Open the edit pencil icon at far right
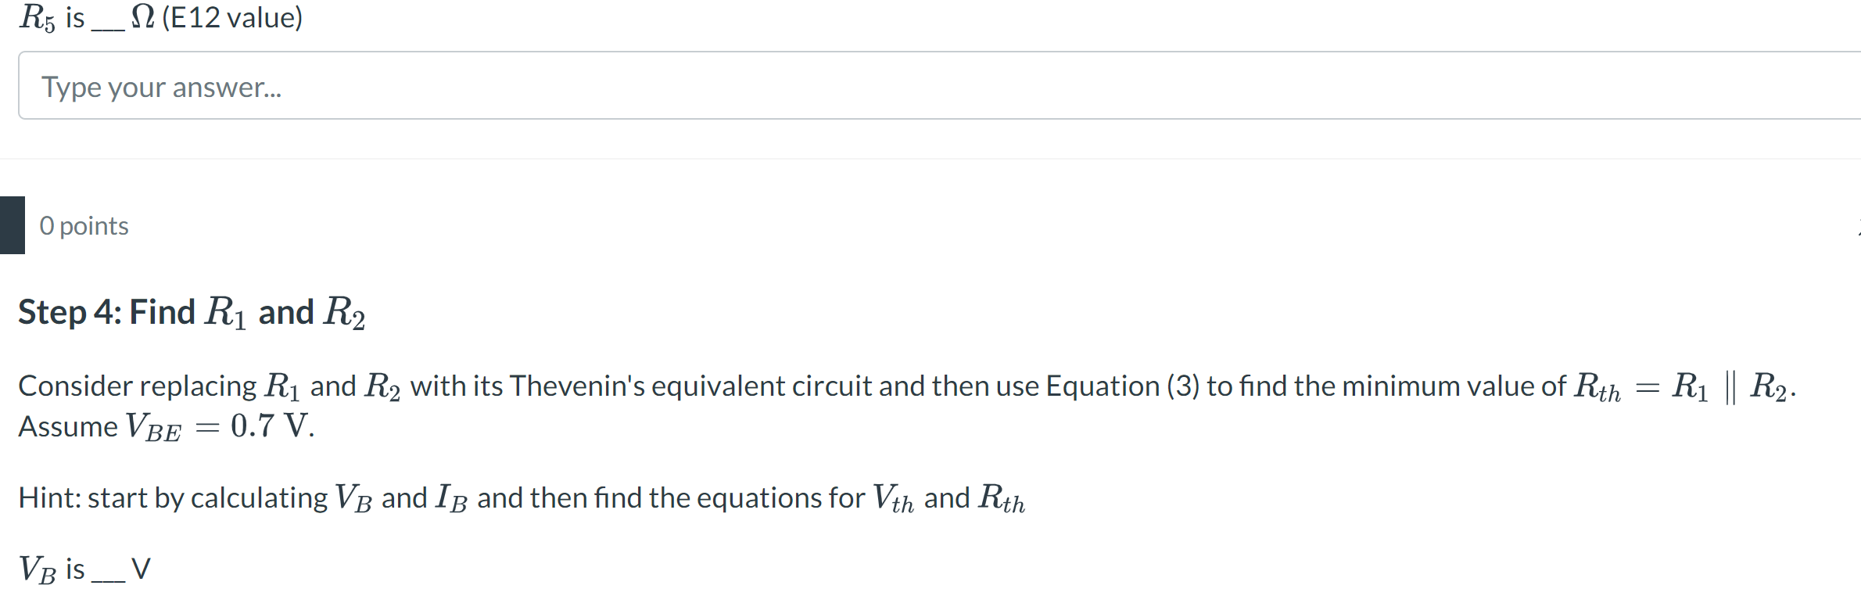The width and height of the screenshot is (1861, 596). (x=1856, y=227)
